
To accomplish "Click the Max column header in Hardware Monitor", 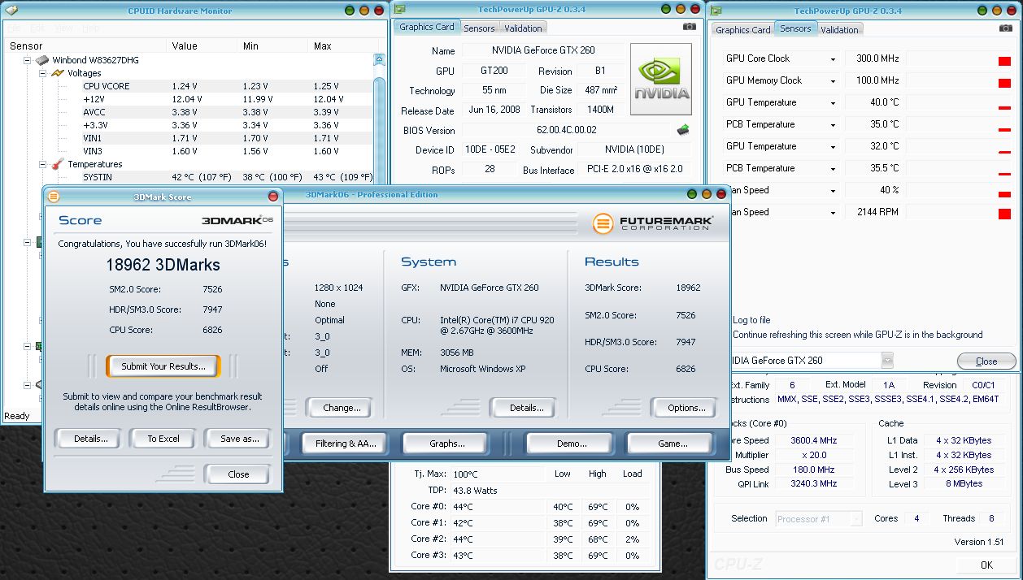I will pyautogui.click(x=340, y=46).
